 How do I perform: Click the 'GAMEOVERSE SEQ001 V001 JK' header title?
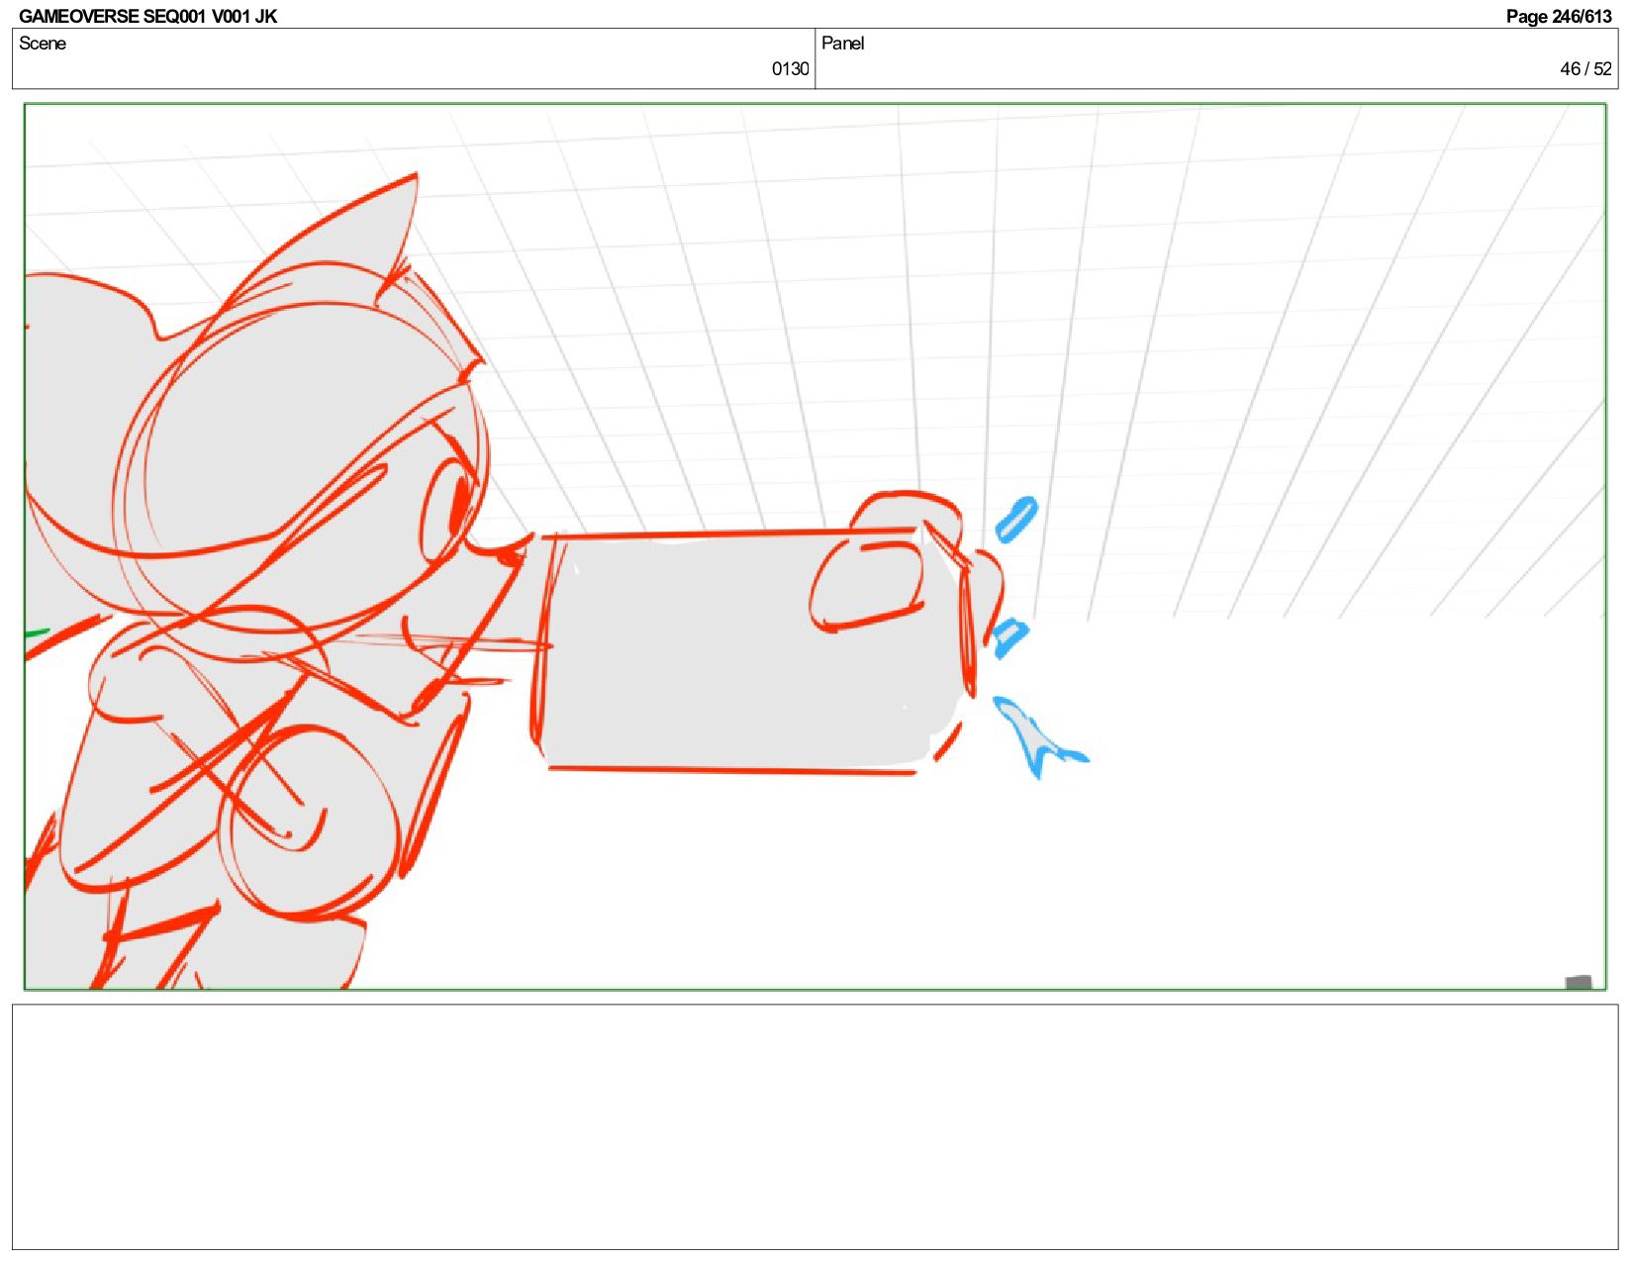147,16
